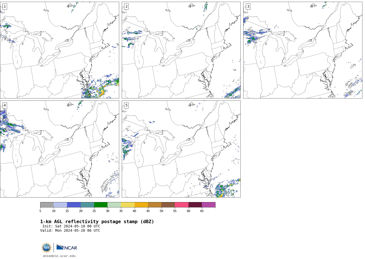This screenshot has width=365, height=259.
Task: Select the orange 40-45 dBZ swatch
Action: tap(141, 205)
